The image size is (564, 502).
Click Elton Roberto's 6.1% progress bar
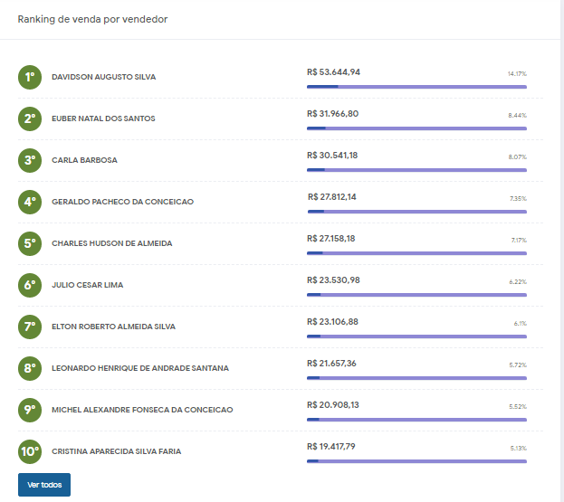[x=416, y=336]
